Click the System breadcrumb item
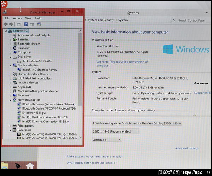Image resolution: width=212 pixels, height=176 pixels. click(x=123, y=20)
